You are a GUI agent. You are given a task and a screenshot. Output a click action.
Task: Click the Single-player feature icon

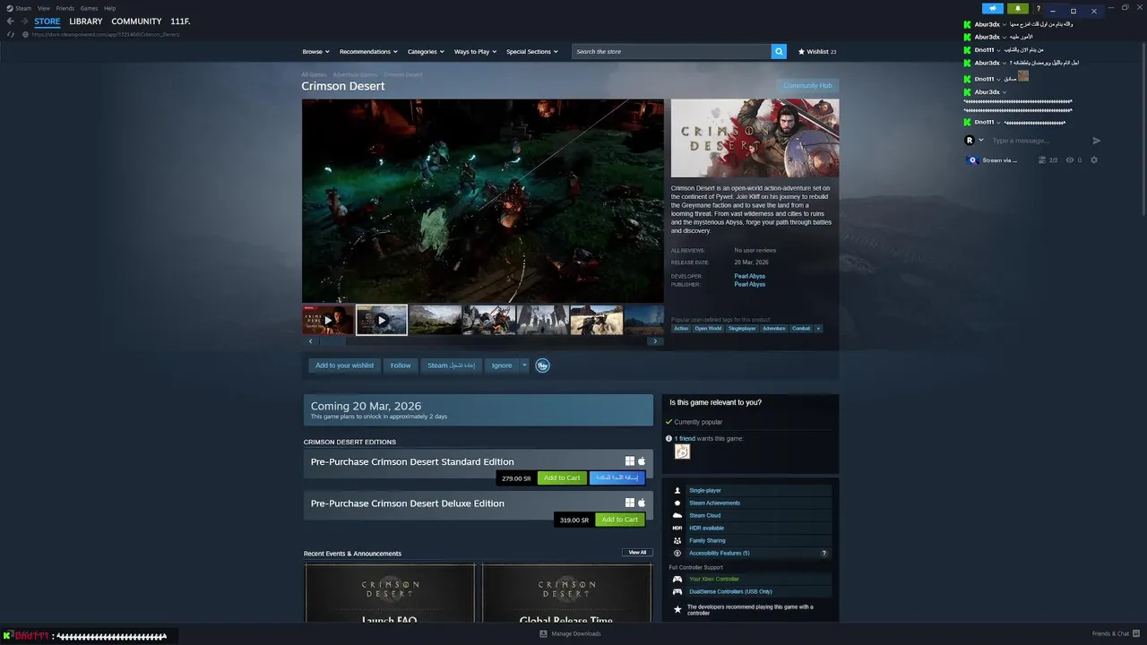tap(677, 490)
